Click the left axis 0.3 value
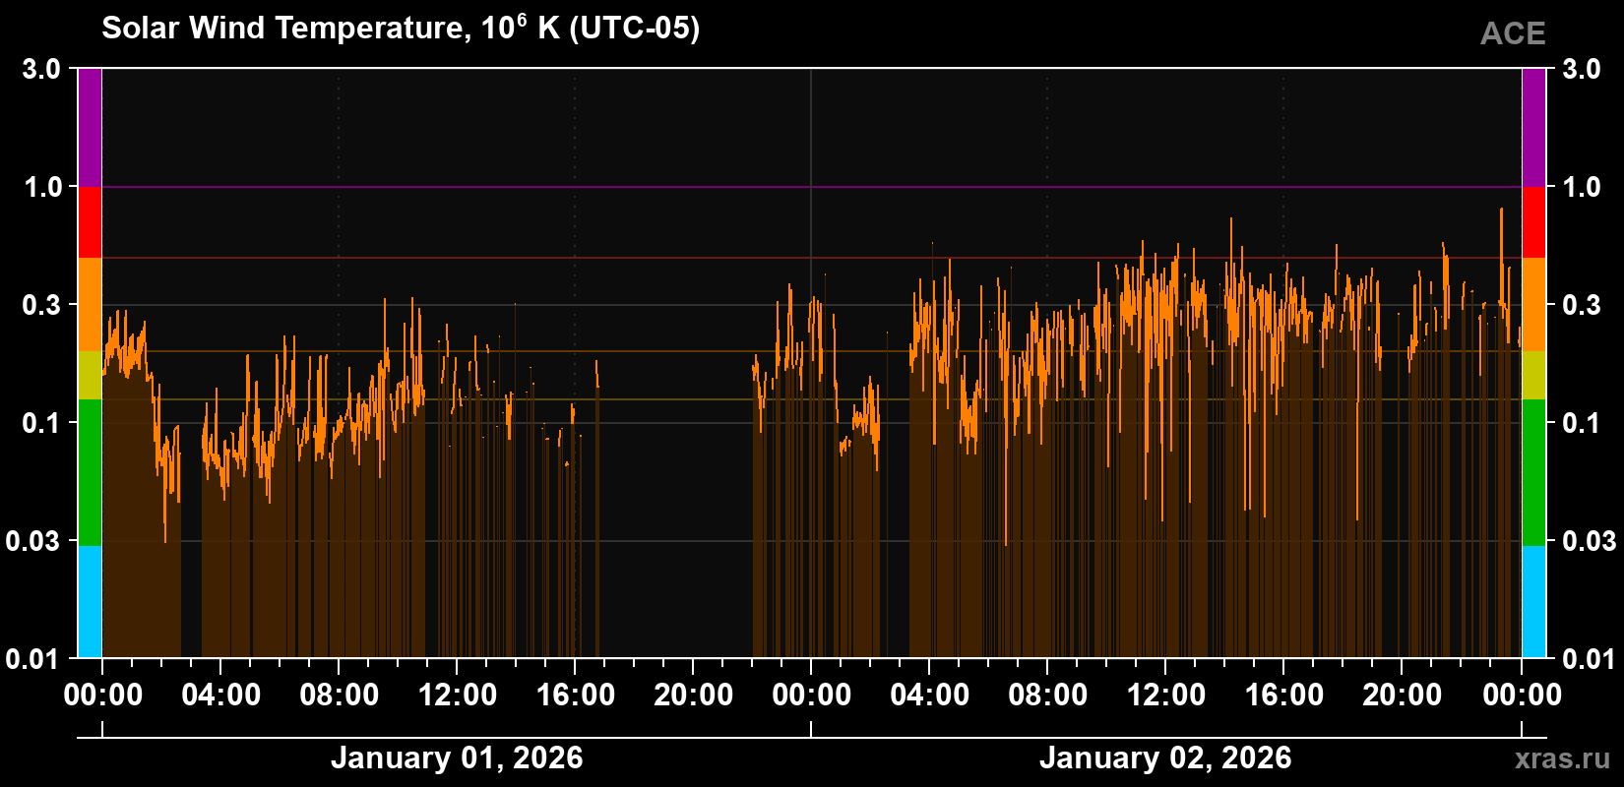The image size is (1624, 787). [x=41, y=305]
